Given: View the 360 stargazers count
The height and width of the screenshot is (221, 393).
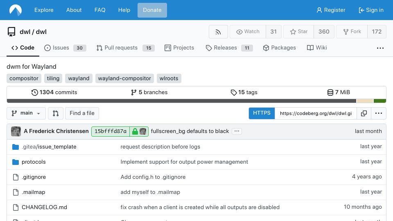Looking at the screenshot, I should [x=324, y=32].
